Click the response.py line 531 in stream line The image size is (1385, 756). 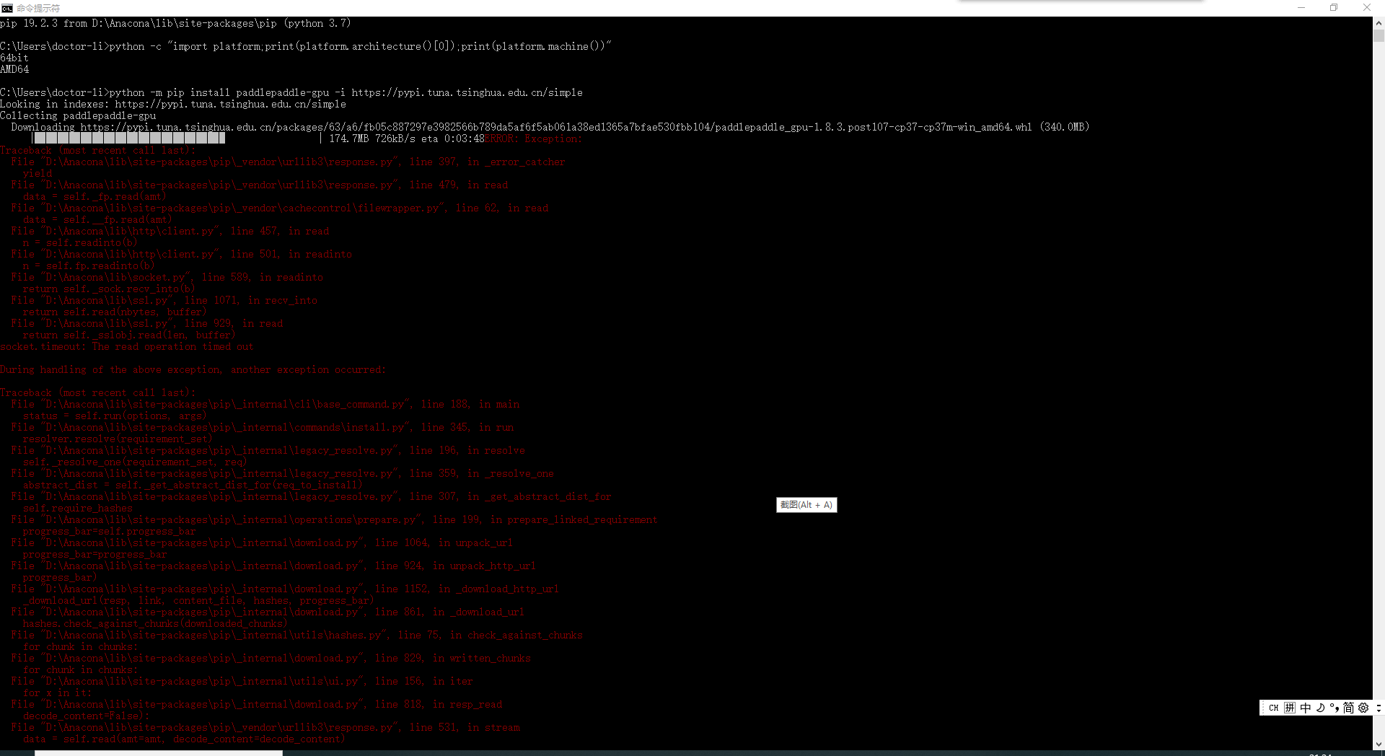(265, 727)
